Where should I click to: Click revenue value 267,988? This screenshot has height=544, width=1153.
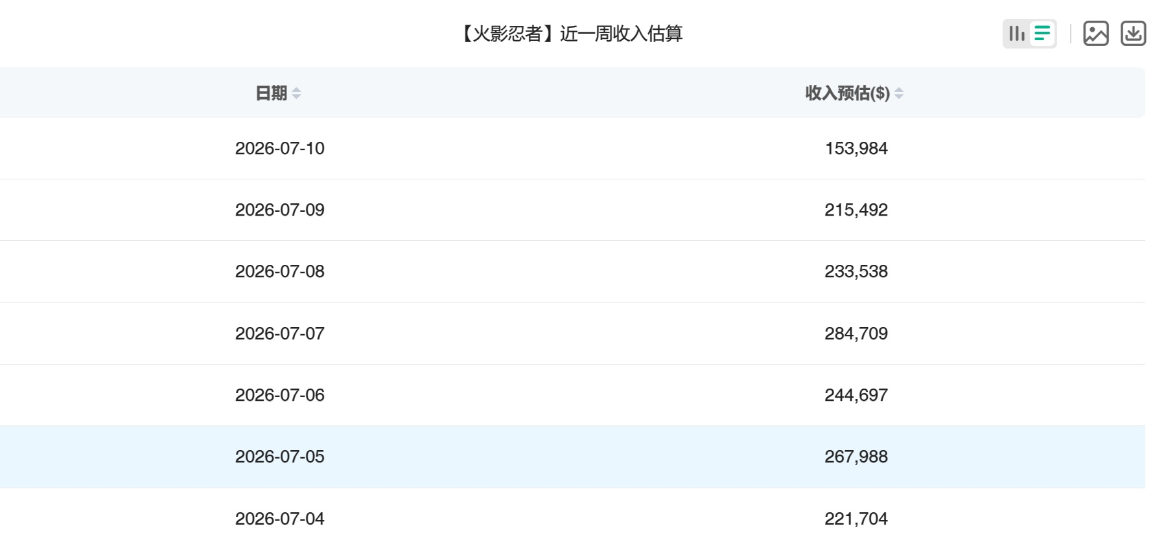tap(856, 457)
